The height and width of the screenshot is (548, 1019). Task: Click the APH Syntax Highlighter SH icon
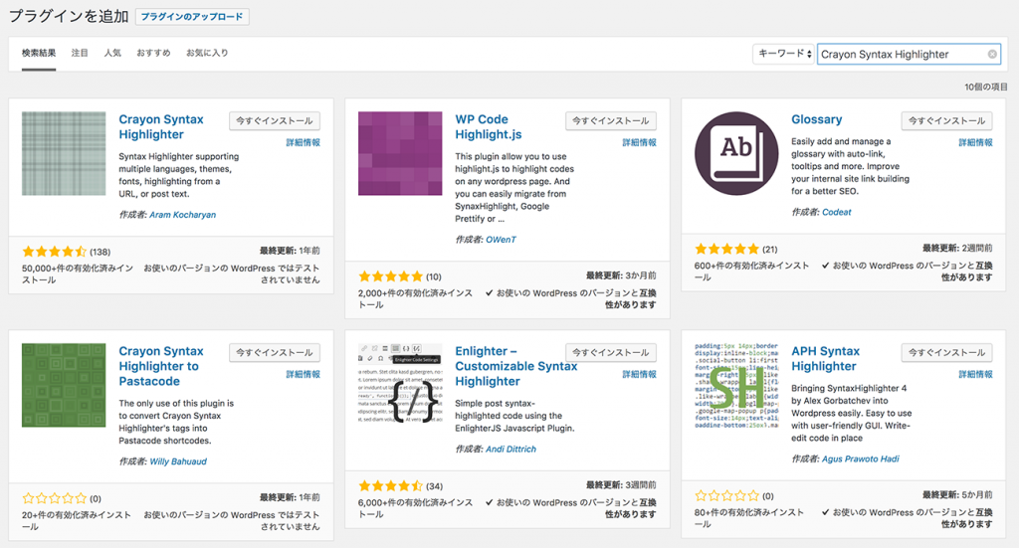736,385
